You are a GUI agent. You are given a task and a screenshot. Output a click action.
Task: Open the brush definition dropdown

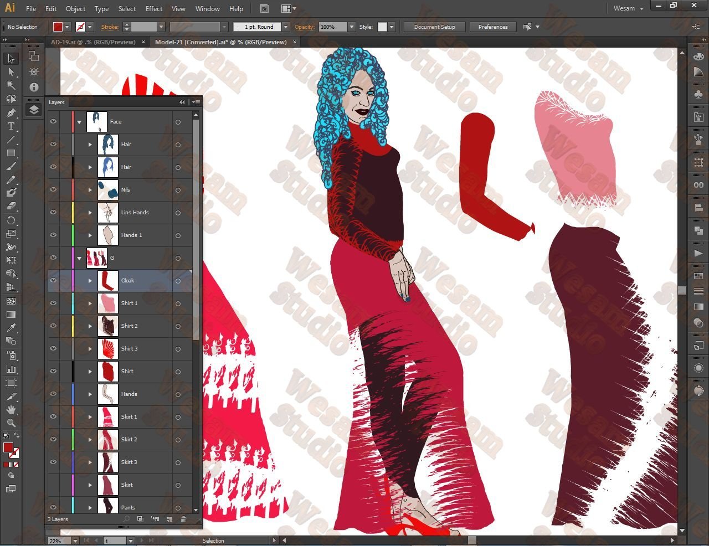(x=286, y=27)
